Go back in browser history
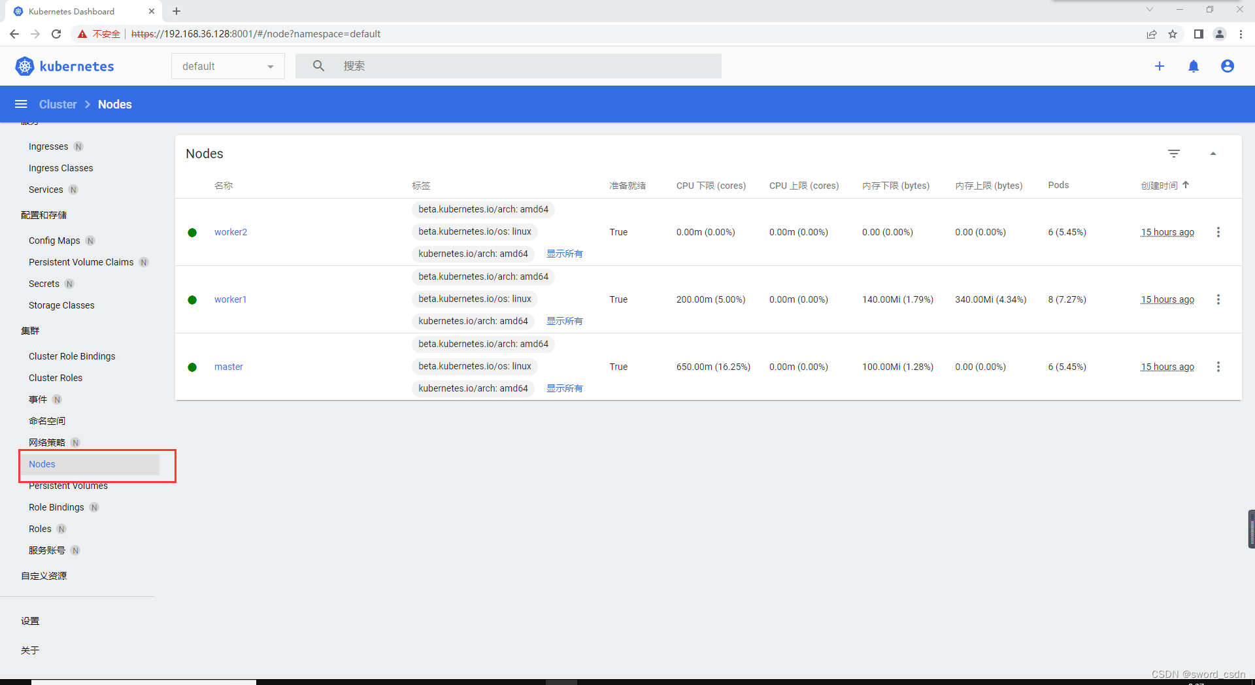The image size is (1255, 685). pyautogui.click(x=14, y=34)
